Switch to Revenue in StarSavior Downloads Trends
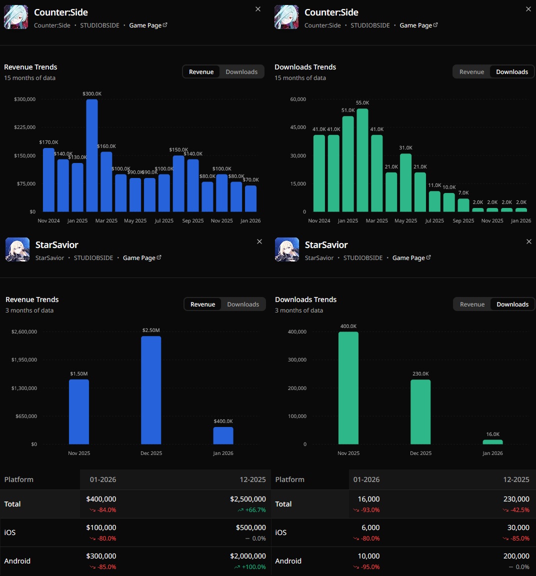Image resolution: width=536 pixels, height=576 pixels. click(472, 304)
